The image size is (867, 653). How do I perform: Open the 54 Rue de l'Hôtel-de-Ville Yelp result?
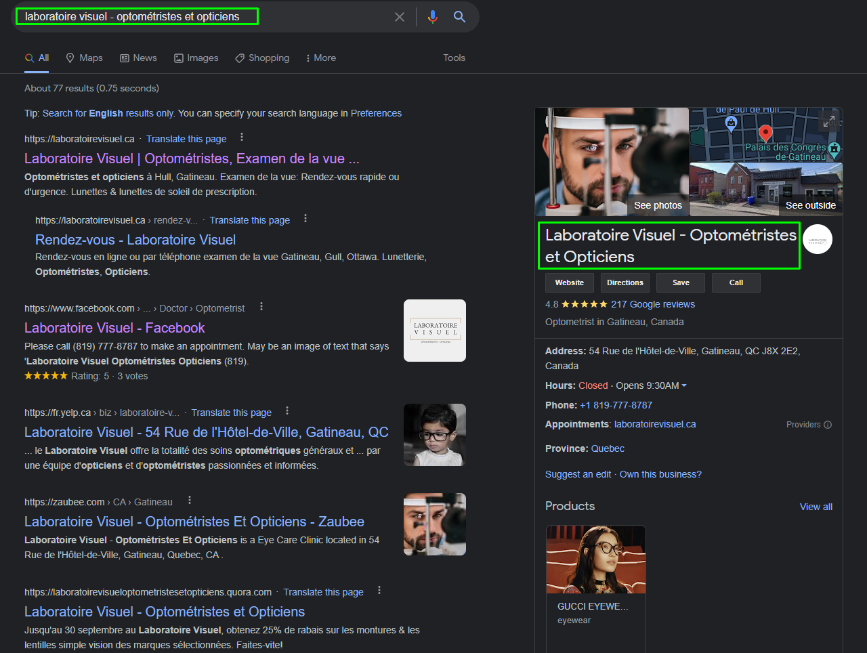click(207, 432)
